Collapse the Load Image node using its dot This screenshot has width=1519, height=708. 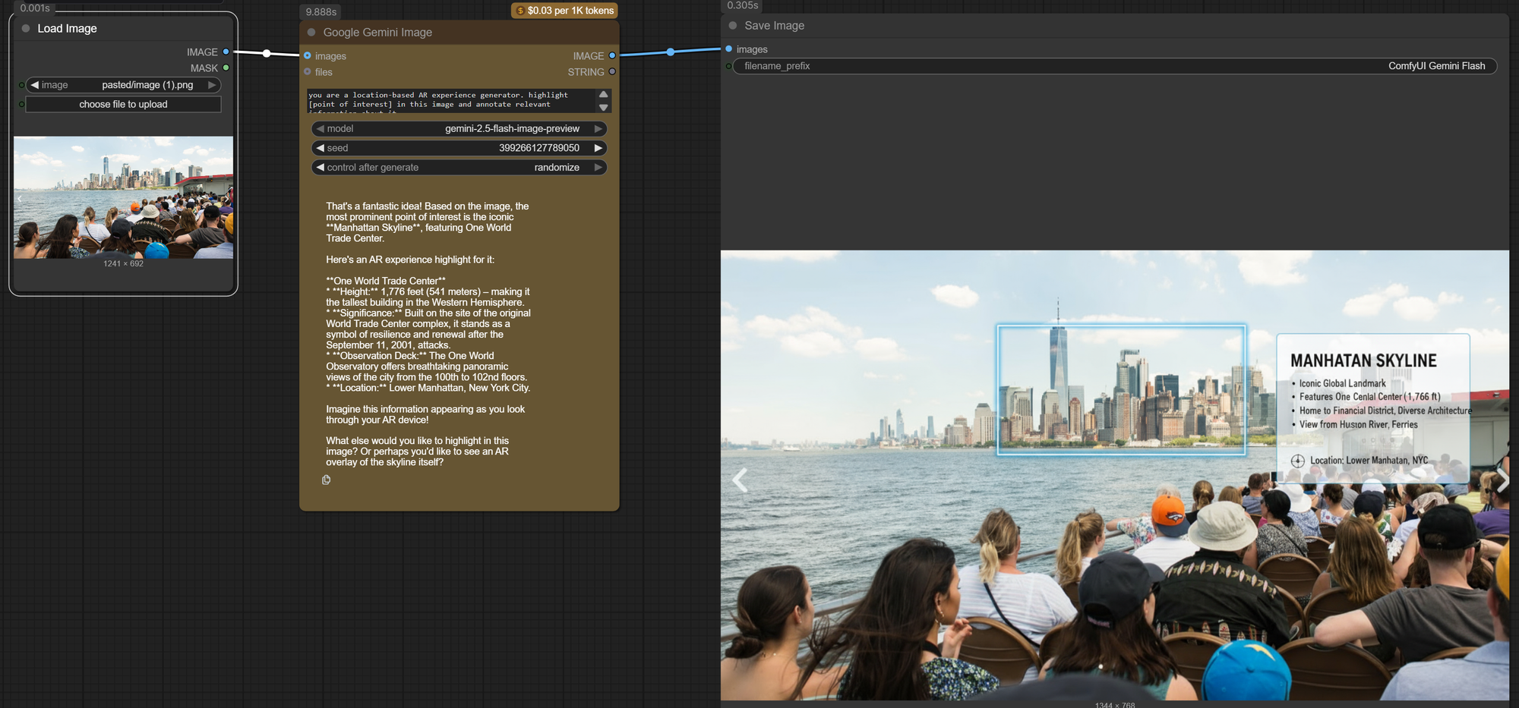pyautogui.click(x=26, y=29)
